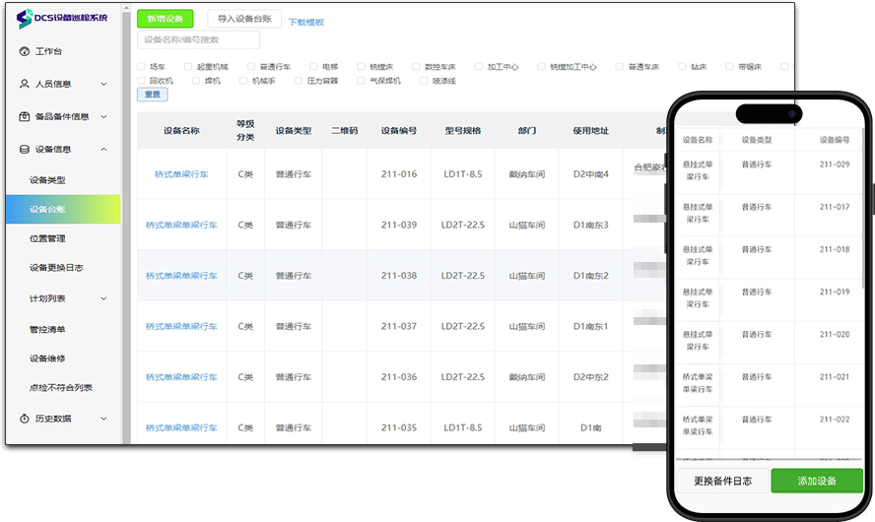
Task: Check the 起重机械 filter checkbox
Action: click(188, 67)
